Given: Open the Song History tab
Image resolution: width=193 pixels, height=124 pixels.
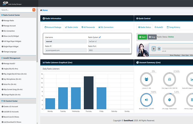Looking at the screenshot, I should (173, 27).
